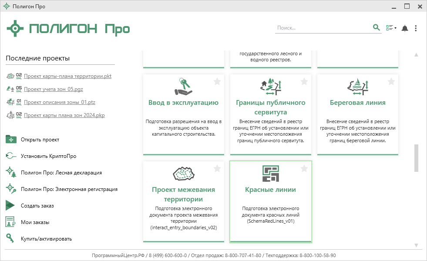The width and height of the screenshot is (427, 261).
Task: Click the Границы публичного сервитута icon
Action: (271, 86)
